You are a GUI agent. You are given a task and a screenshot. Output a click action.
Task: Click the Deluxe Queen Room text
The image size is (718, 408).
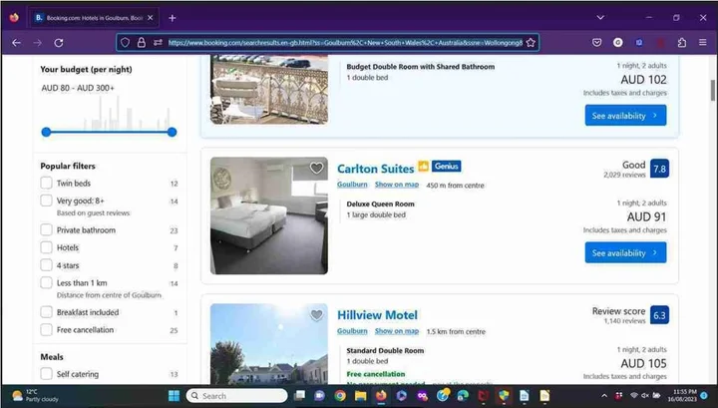pos(381,204)
